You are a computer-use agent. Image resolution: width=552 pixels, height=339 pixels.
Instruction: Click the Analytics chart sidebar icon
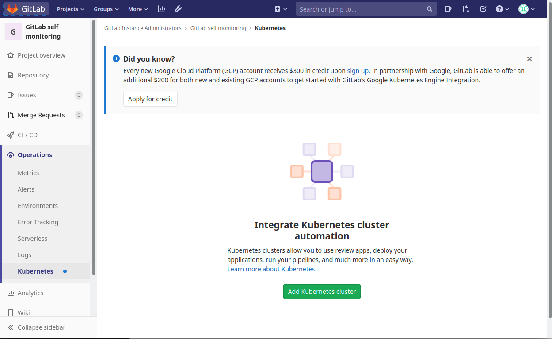point(11,293)
